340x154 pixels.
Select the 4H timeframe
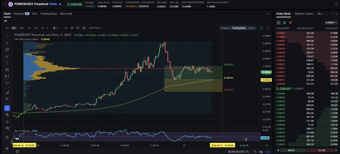[x=36, y=28]
